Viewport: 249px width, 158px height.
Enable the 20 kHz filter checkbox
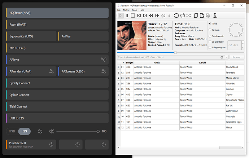[x=210, y=42]
